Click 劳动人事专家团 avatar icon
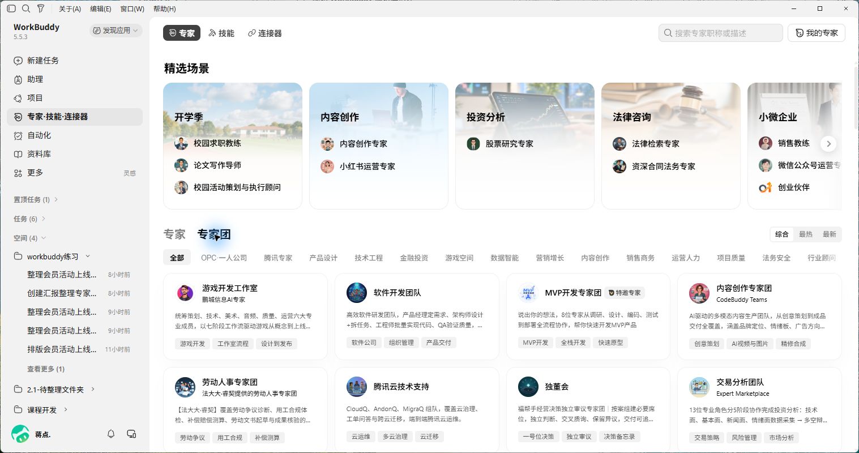Image resolution: width=859 pixels, height=453 pixels. pos(185,387)
